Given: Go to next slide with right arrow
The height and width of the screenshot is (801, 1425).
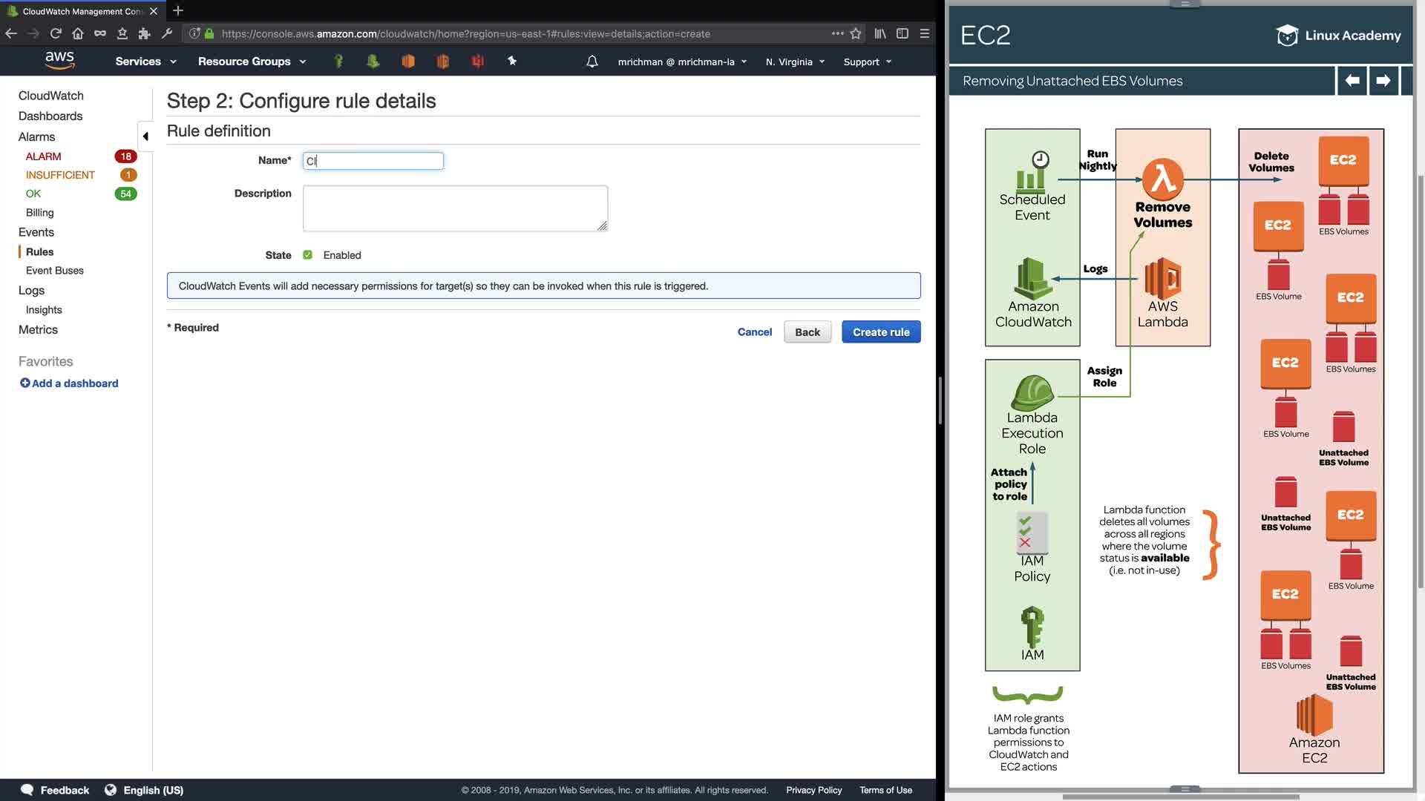Looking at the screenshot, I should click(x=1383, y=80).
